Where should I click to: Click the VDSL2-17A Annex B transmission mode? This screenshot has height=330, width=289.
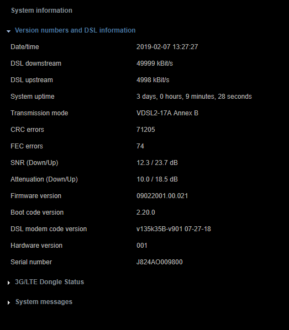(167, 113)
